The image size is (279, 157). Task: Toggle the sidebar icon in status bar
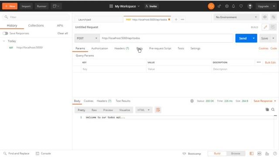252,154
